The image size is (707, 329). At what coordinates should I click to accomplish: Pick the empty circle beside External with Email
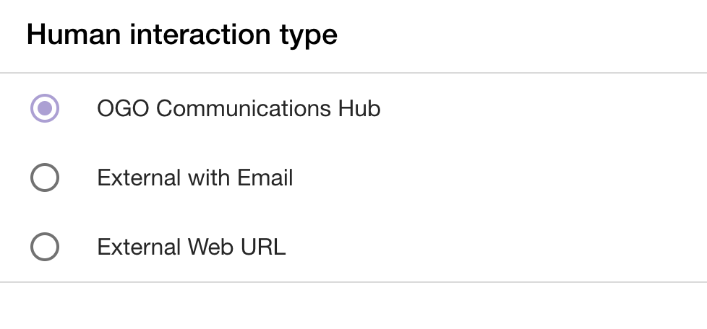(x=45, y=177)
